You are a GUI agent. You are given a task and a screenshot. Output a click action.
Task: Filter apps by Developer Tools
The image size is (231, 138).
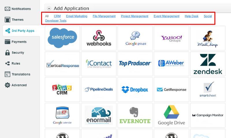click(x=56, y=21)
